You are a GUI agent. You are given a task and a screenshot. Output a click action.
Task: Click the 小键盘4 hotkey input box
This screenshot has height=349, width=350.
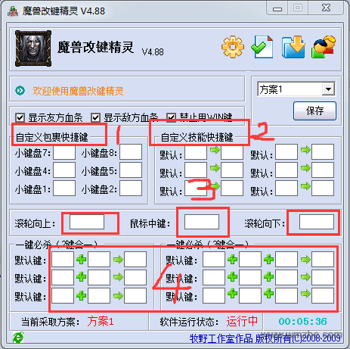[64, 170]
